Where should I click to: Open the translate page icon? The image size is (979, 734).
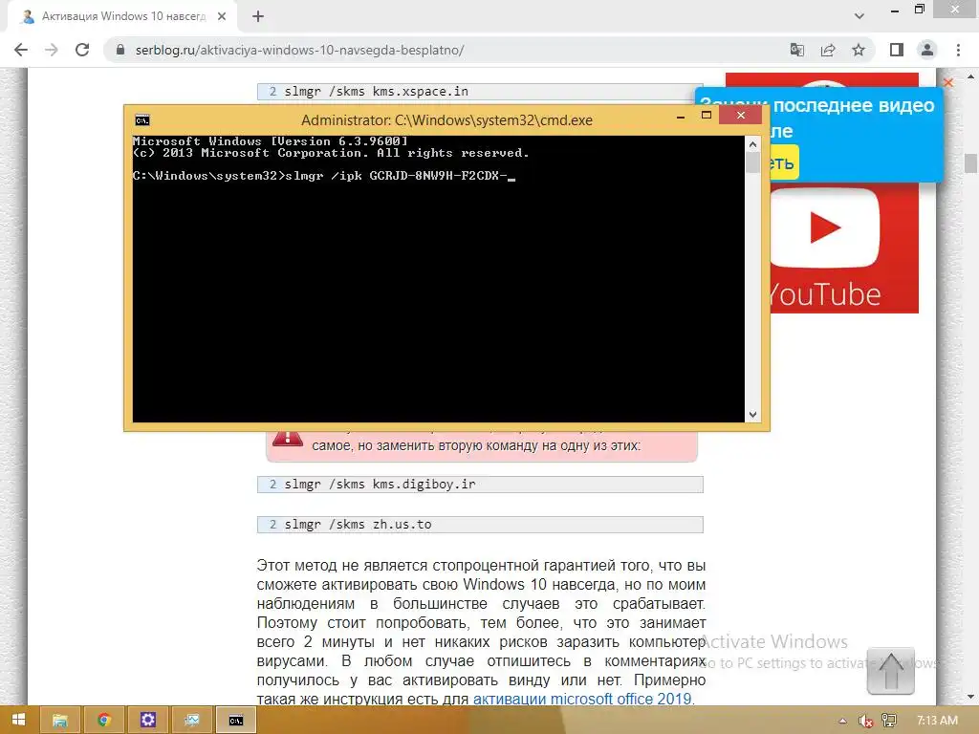click(796, 50)
